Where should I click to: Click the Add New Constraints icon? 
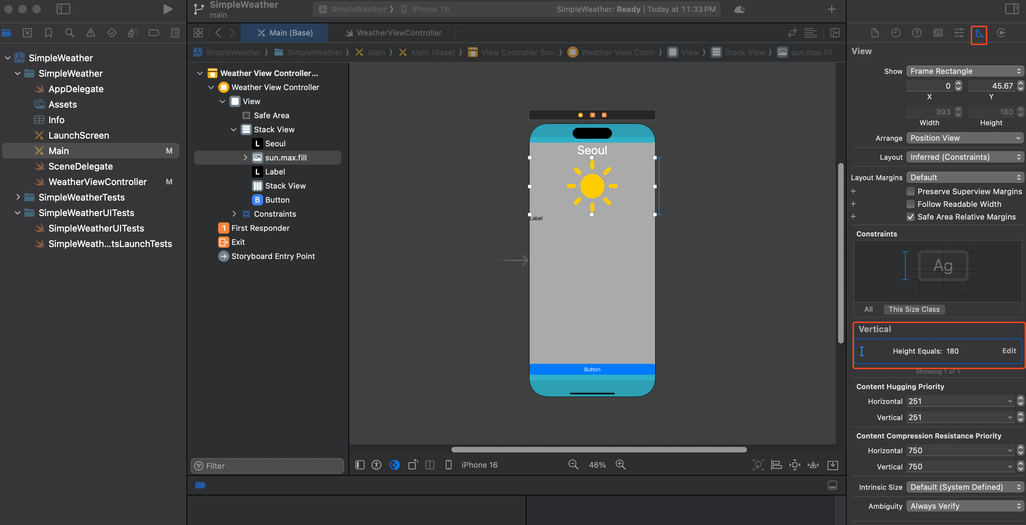coord(794,464)
